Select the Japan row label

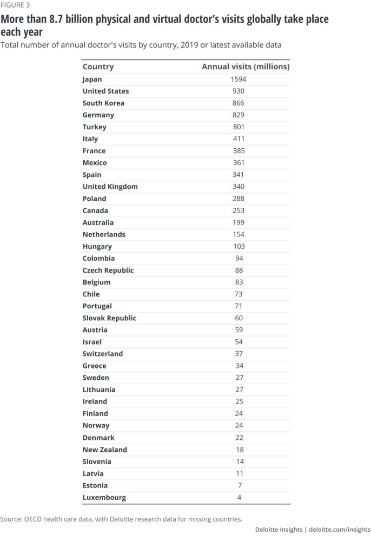(92, 80)
